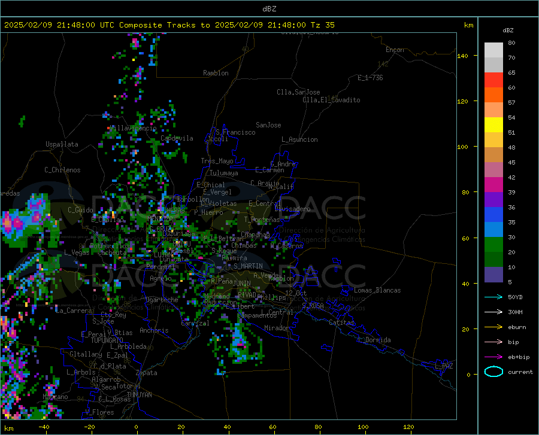Click the 'Villavicencio' map label
The image size is (539, 435).
click(x=134, y=128)
